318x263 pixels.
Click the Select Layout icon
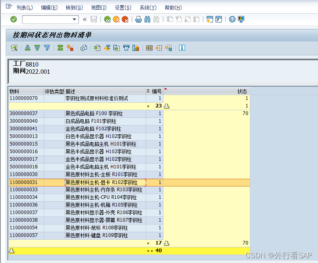click(x=159, y=48)
